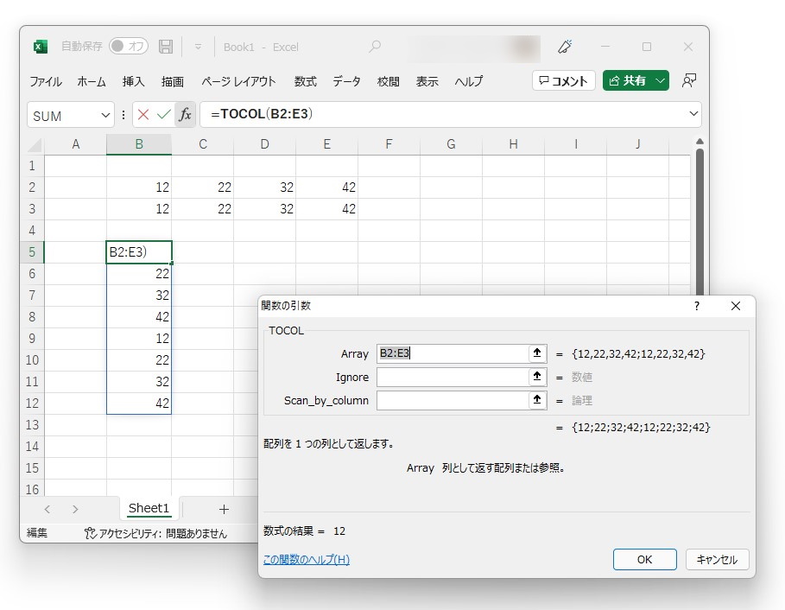Click the fx Insert Function icon
Image resolution: width=785 pixels, height=610 pixels.
[185, 115]
